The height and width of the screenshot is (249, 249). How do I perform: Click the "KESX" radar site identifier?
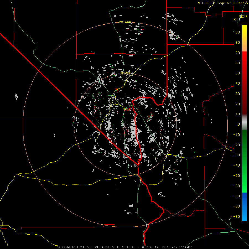tap(147, 247)
